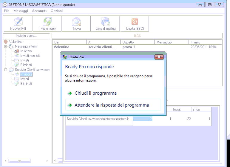The width and height of the screenshot is (230, 167).
Task: Click the GESTIONE MESSAGGISTICA envelope title icon
Action: 5,4
